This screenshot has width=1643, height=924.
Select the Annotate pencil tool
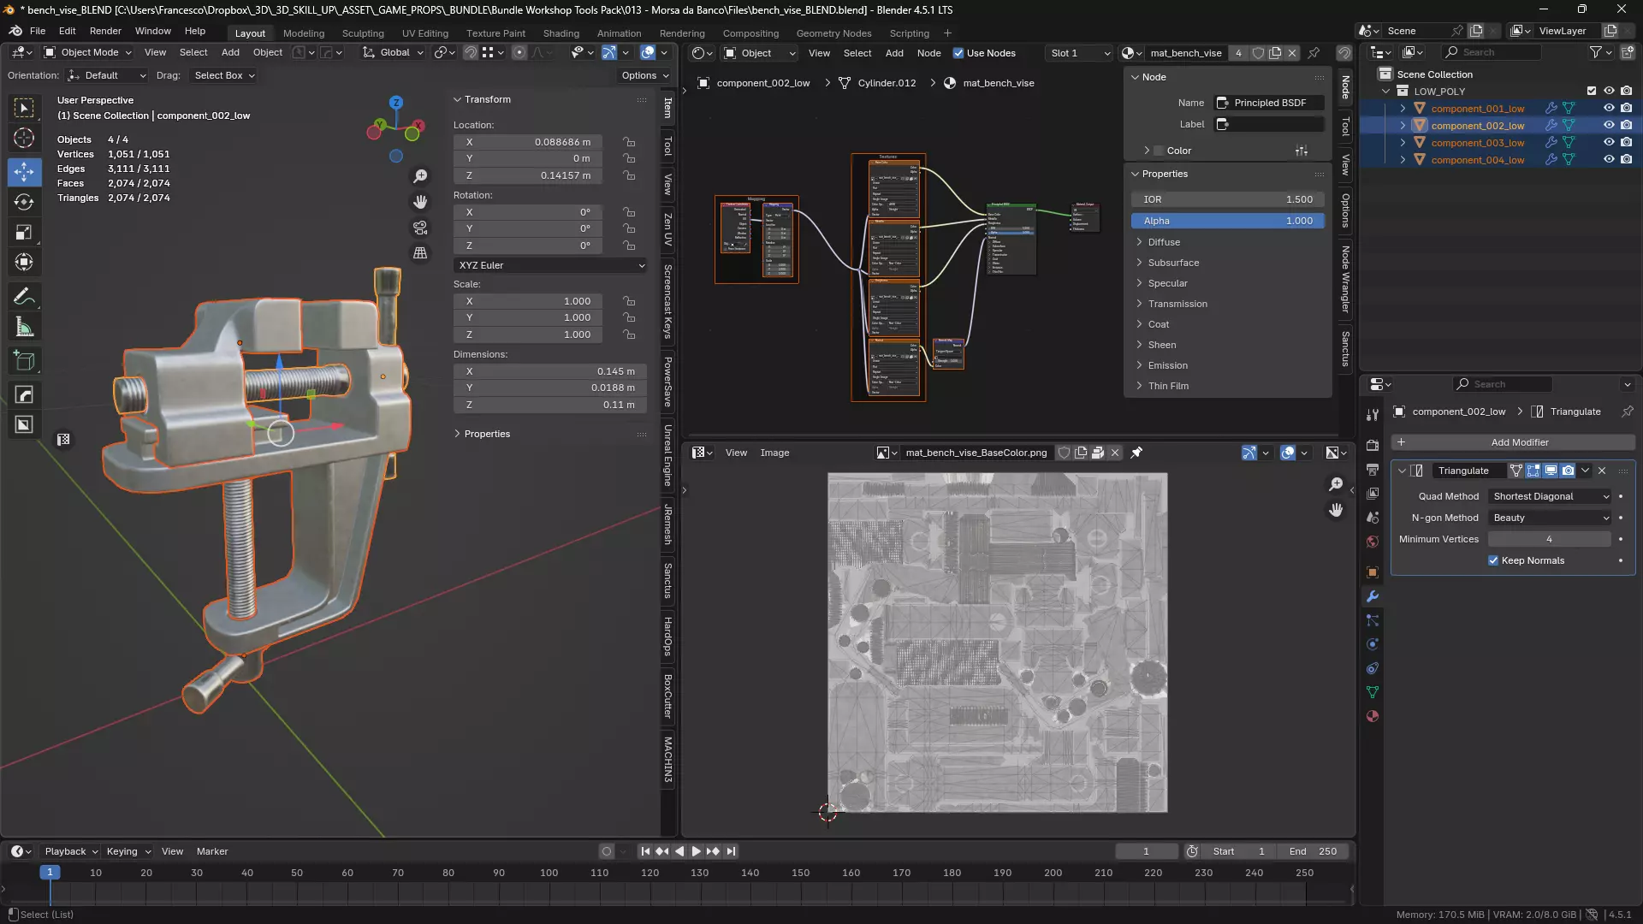[x=24, y=297]
